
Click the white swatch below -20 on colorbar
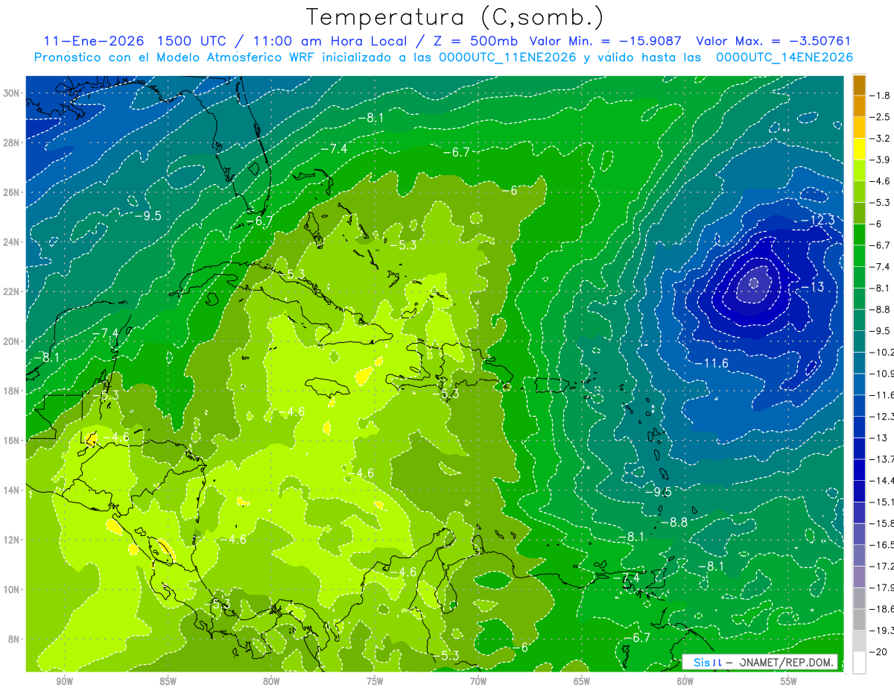tap(859, 663)
